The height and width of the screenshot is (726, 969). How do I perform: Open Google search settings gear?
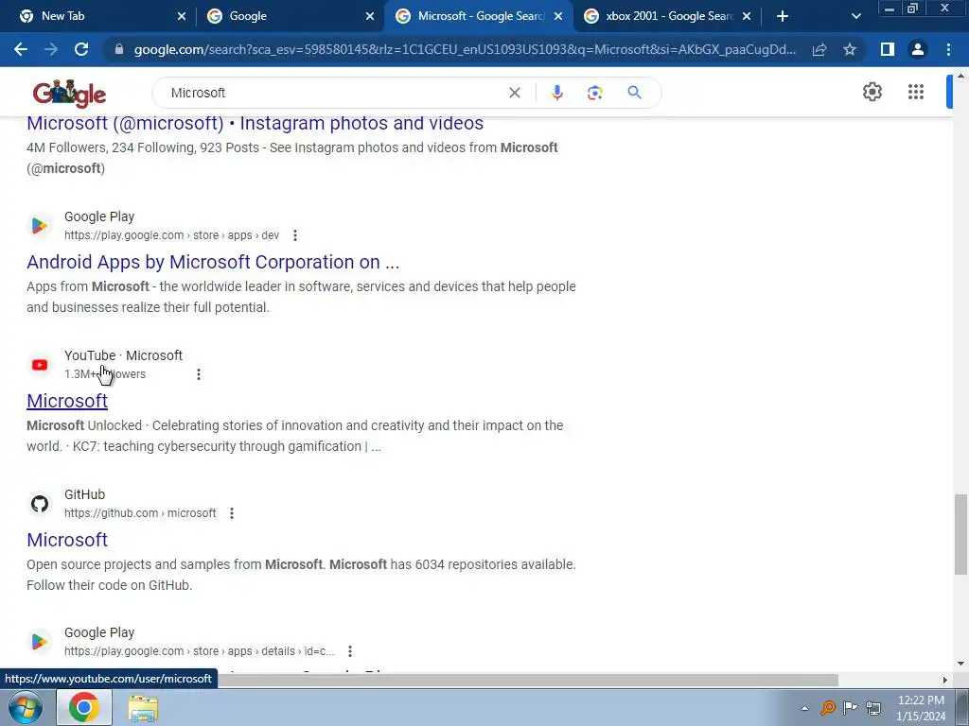tap(872, 92)
